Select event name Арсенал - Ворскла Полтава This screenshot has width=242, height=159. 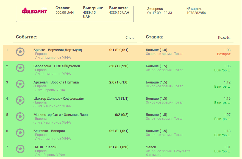(x=56, y=82)
